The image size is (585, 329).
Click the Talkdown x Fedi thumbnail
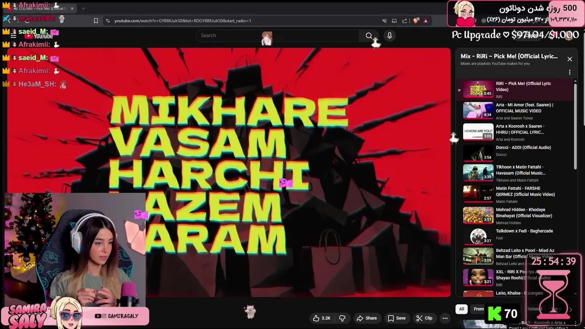coord(478,236)
